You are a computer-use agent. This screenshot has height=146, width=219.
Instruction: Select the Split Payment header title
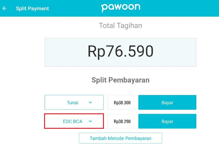coord(32,8)
